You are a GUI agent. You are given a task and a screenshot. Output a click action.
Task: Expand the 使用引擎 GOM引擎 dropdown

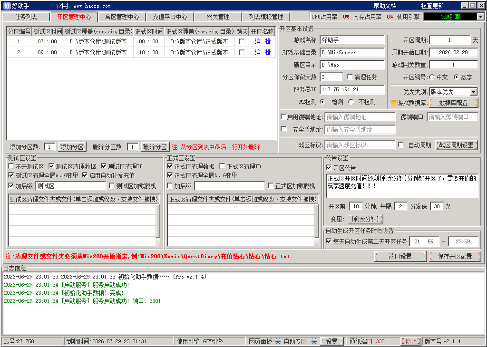coord(480,17)
